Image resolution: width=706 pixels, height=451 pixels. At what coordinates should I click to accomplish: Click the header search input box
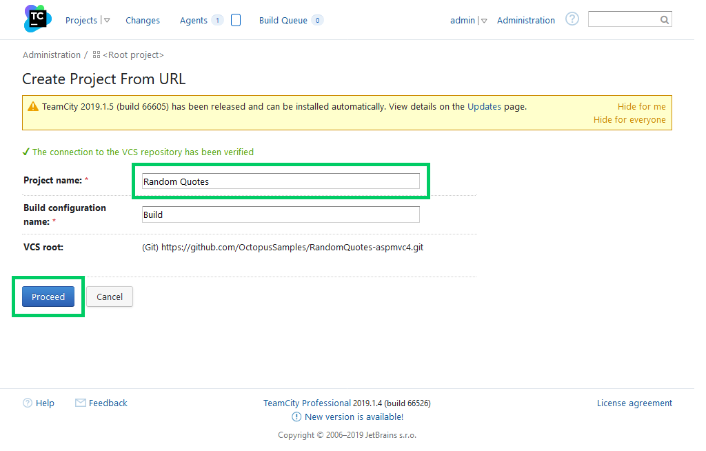(x=630, y=19)
